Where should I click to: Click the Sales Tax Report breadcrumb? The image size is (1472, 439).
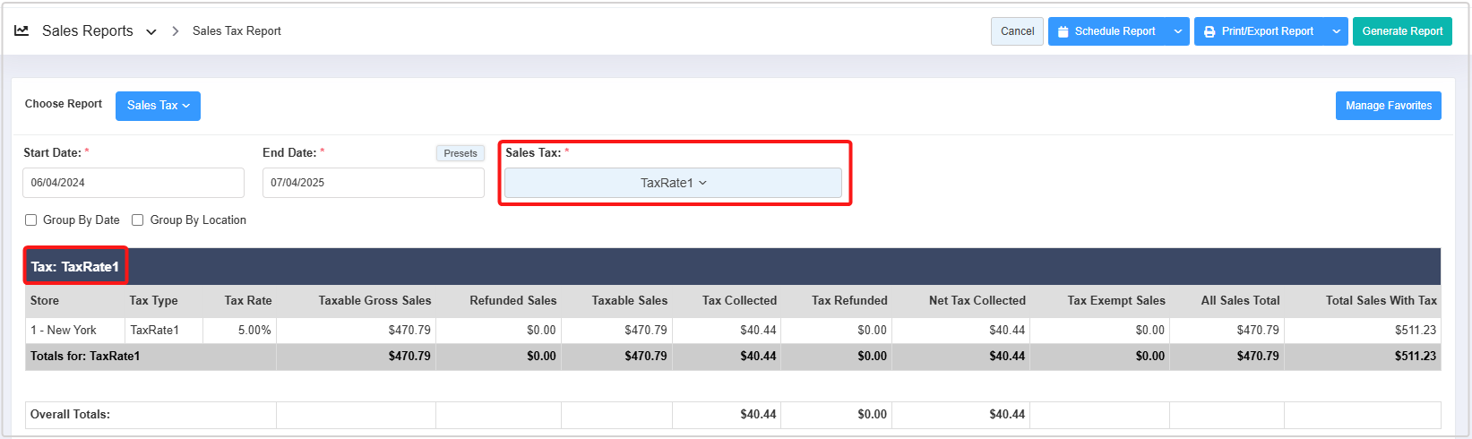(237, 31)
